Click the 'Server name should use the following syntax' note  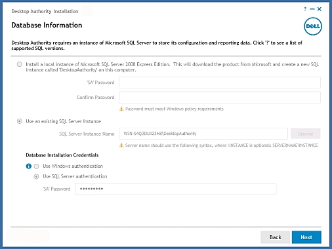221,145
